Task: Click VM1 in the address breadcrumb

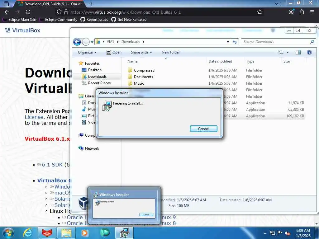Action: pos(110,42)
